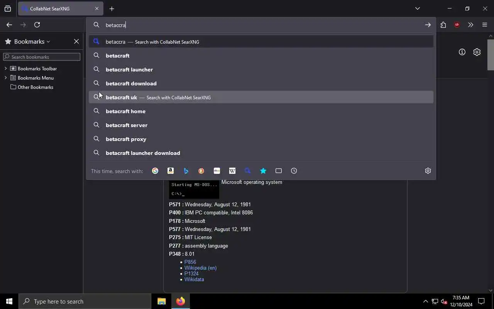
Task: Click the Windows taskbar search box
Action: [x=85, y=301]
